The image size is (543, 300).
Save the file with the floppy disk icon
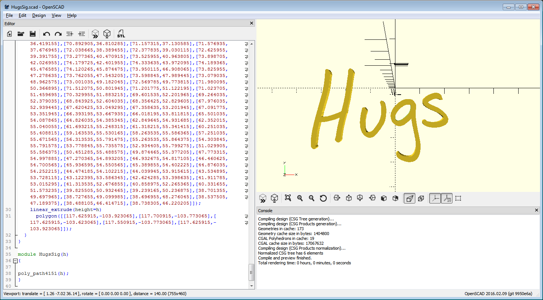click(x=33, y=34)
